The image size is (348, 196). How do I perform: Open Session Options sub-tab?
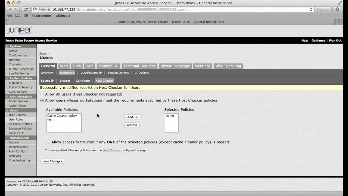(x=118, y=73)
